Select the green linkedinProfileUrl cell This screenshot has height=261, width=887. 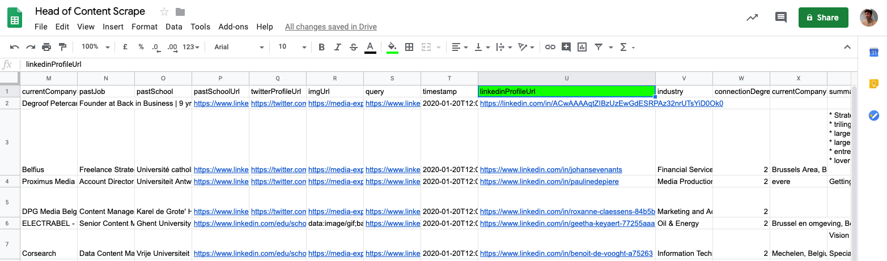click(567, 91)
